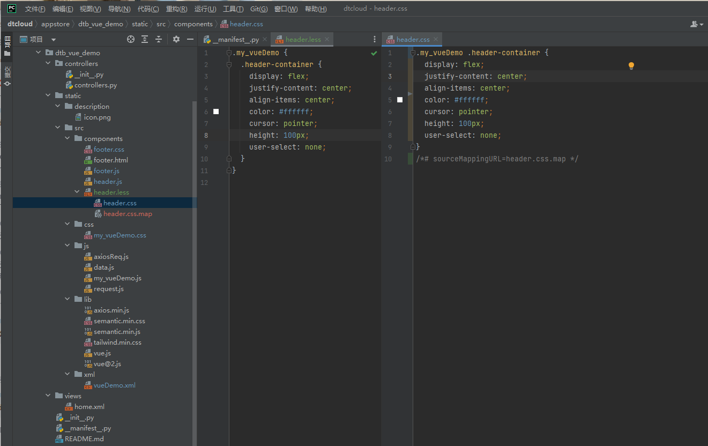
Task: Click the user account icon at top right
Action: click(x=696, y=24)
